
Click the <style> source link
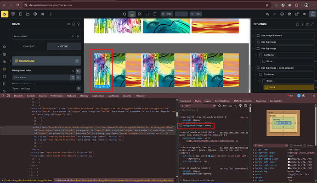click(244, 117)
